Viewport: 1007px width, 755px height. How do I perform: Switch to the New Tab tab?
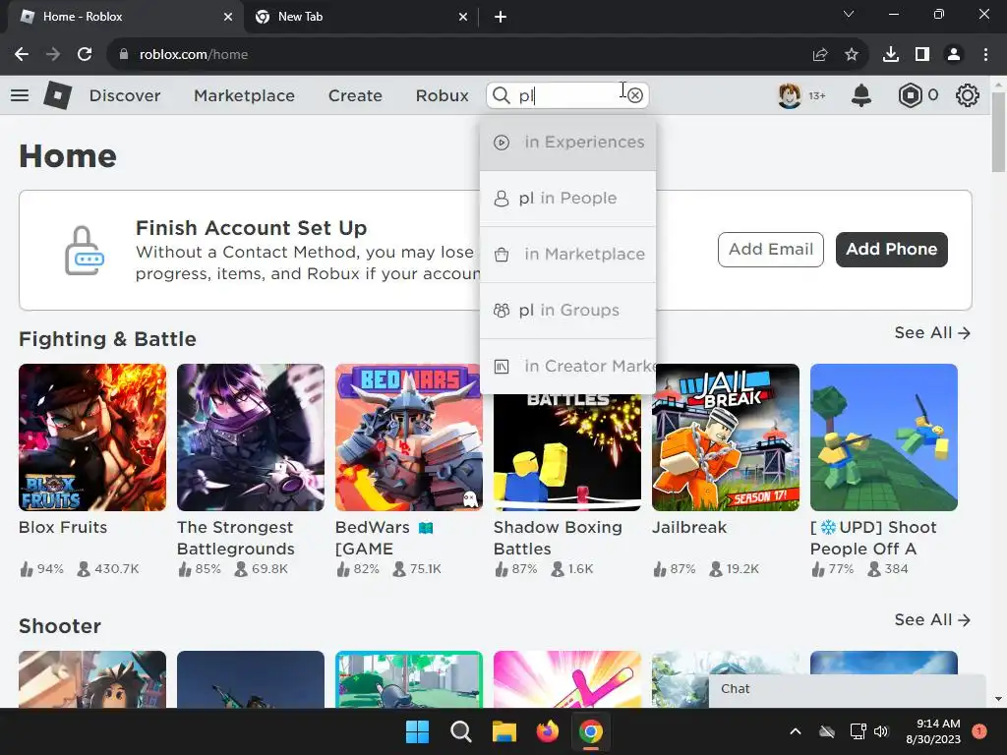361,17
